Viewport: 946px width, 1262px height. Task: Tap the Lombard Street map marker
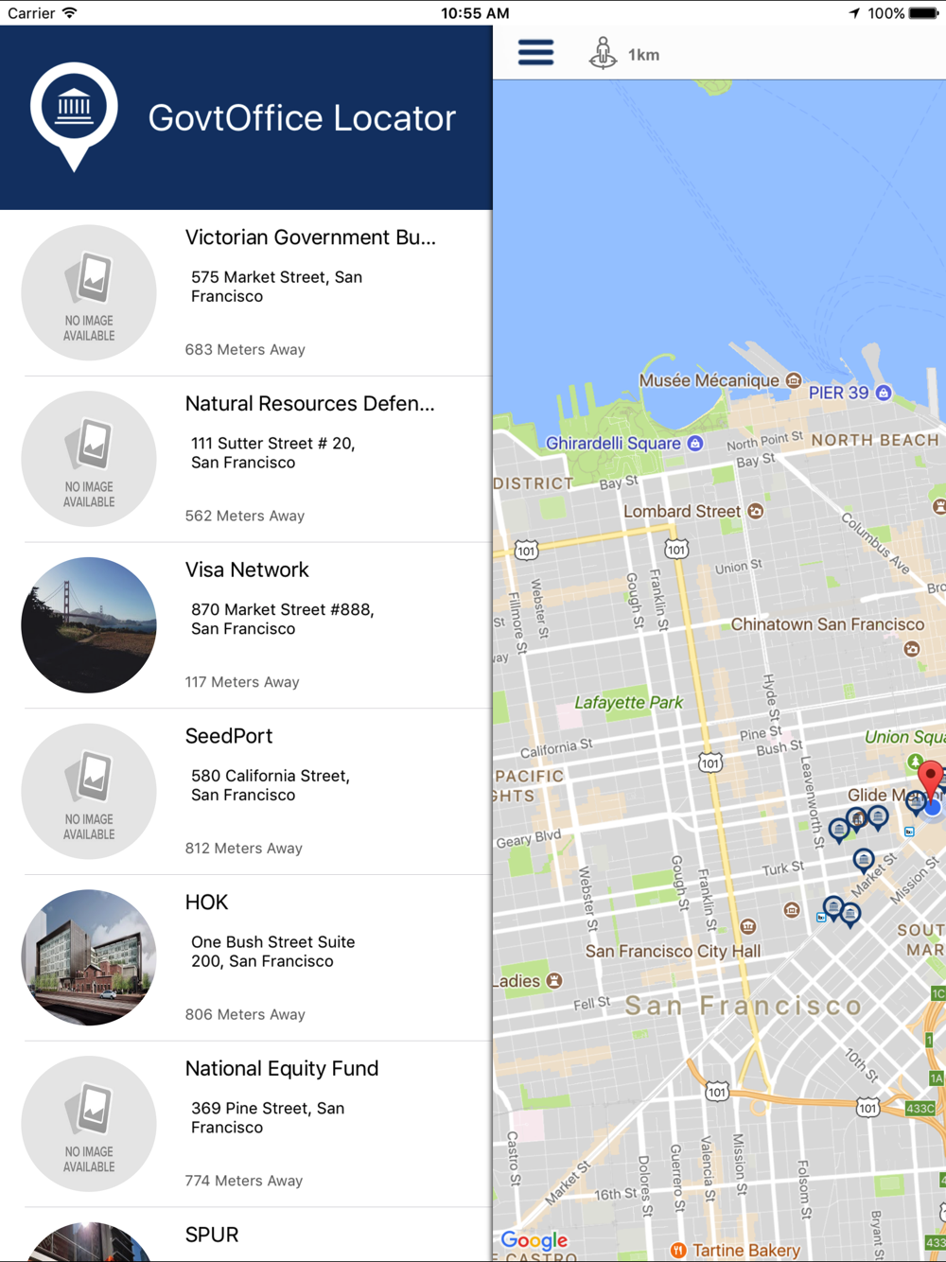click(x=755, y=511)
